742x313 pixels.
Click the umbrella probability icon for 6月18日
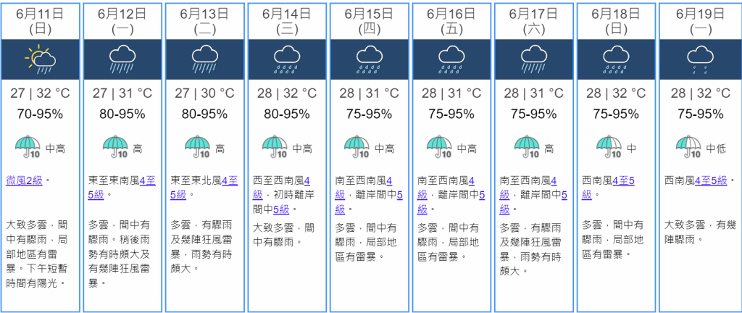coord(609,146)
